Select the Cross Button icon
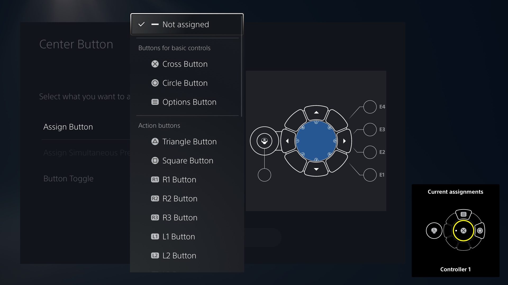 [155, 64]
